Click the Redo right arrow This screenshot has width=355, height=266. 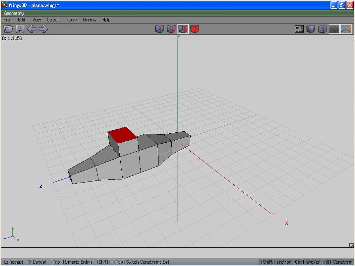pos(43,29)
